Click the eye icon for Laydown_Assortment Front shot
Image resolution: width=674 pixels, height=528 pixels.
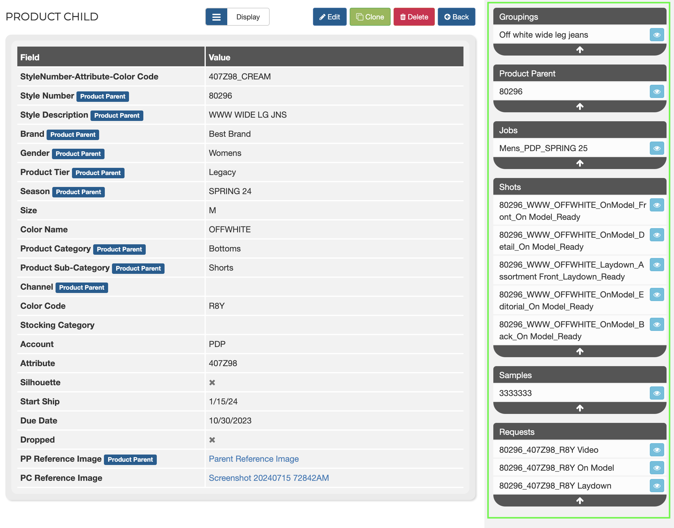[x=656, y=265]
